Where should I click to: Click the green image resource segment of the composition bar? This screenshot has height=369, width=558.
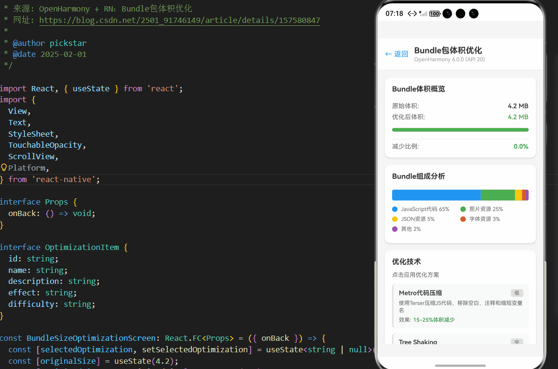click(x=498, y=195)
